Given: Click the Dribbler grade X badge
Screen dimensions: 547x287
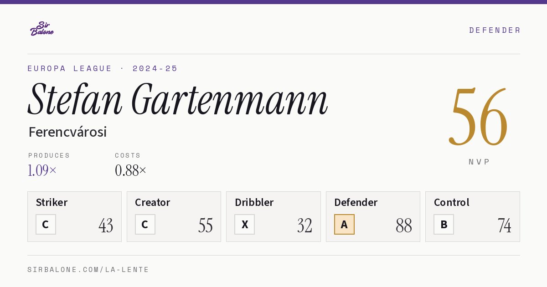Looking at the screenshot, I should [x=245, y=225].
